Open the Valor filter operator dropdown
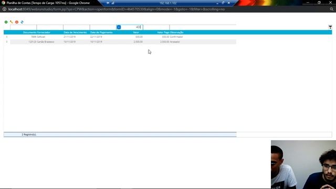 119,27
